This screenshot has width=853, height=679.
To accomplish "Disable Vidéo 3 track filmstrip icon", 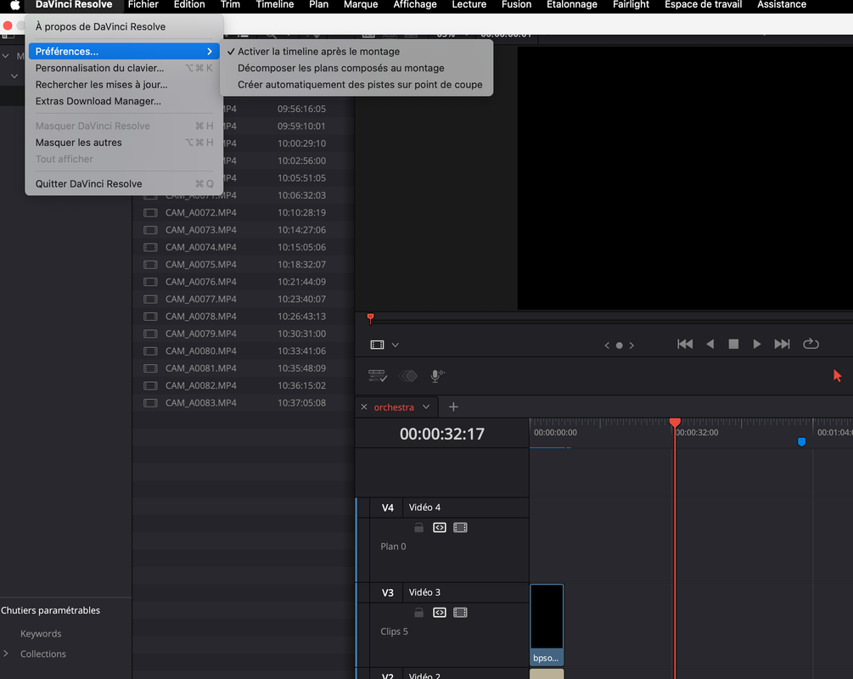I will pyautogui.click(x=460, y=613).
